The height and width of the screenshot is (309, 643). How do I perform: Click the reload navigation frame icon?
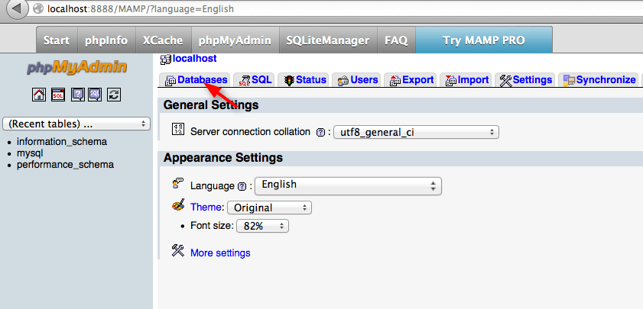(x=114, y=95)
